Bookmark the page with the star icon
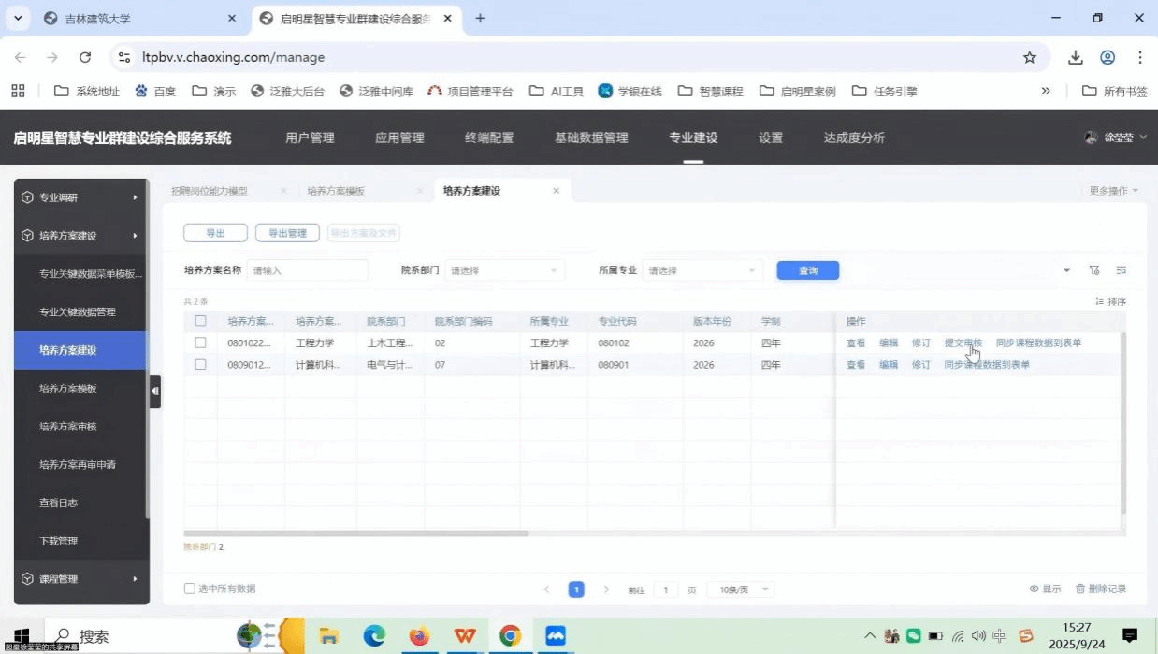1158x654 pixels. click(1030, 57)
